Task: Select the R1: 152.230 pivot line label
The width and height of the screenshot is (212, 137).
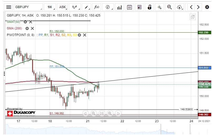Action: tap(57, 31)
